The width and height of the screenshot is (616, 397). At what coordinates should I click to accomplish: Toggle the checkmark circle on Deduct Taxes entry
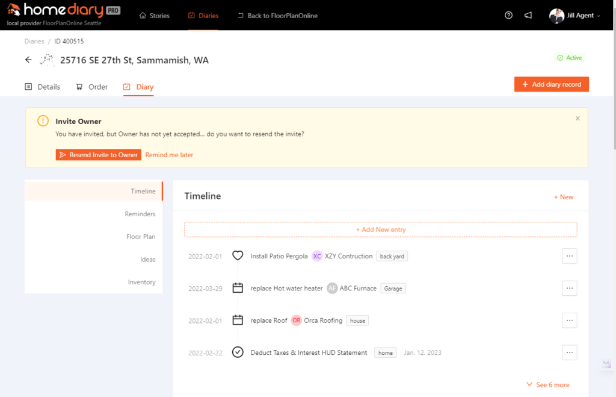point(238,352)
